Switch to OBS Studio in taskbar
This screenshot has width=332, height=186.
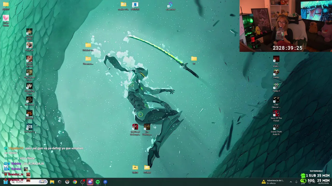(82, 182)
